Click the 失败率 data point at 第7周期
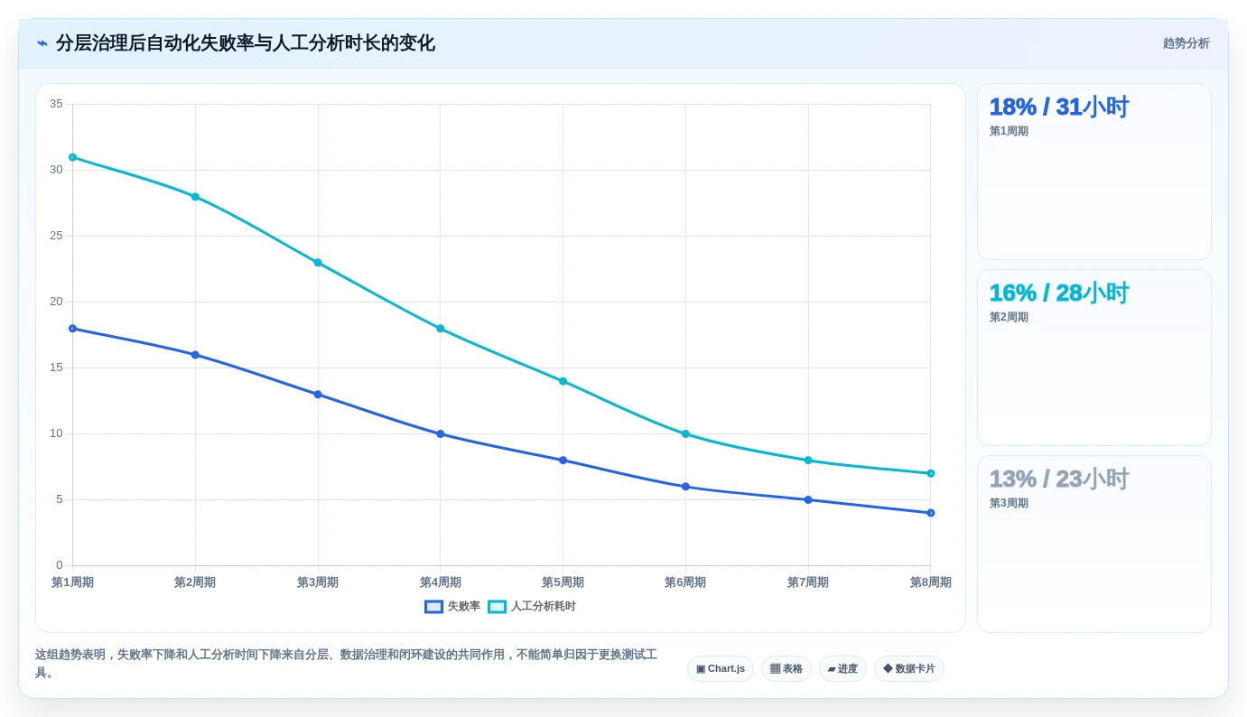The height and width of the screenshot is (717, 1247). click(808, 500)
